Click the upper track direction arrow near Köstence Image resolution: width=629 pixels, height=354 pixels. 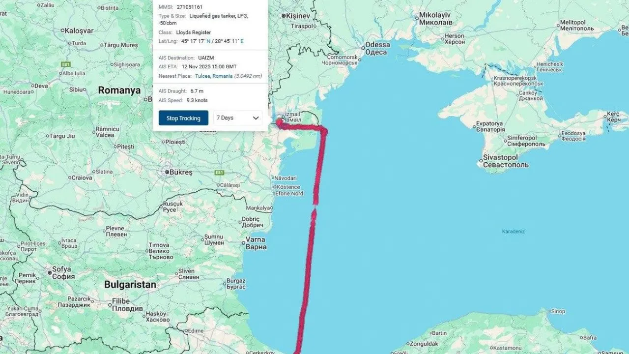(x=315, y=199)
